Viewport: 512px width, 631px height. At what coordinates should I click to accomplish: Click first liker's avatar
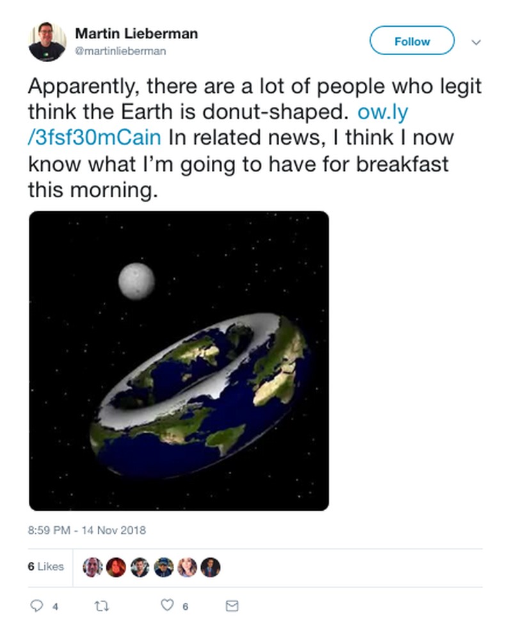pyautogui.click(x=93, y=567)
